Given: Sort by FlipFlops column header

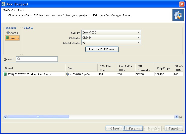Looking at the screenshot, I should point(163,68).
